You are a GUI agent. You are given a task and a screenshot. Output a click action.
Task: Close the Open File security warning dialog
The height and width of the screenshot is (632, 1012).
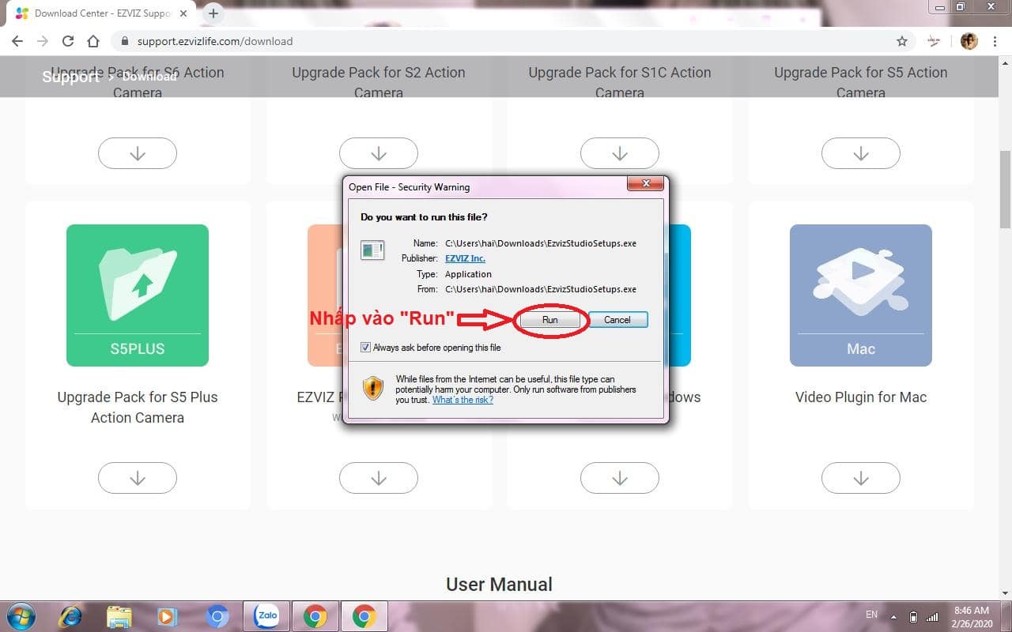click(646, 184)
